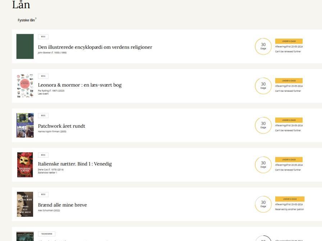Select the Patchwork året rundt cover thumbnail
Viewport: 322px width, 241px height.
click(25, 126)
